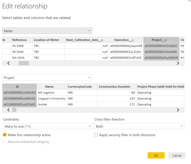The image size is (191, 164).
Task: Open the Cardinality dropdown showing Many to one
Action: tap(48, 126)
